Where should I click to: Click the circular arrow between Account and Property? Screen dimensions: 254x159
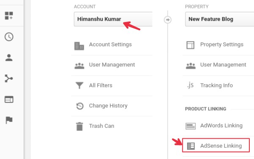[168, 20]
